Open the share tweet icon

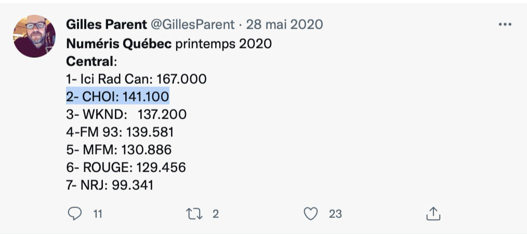[433, 214]
